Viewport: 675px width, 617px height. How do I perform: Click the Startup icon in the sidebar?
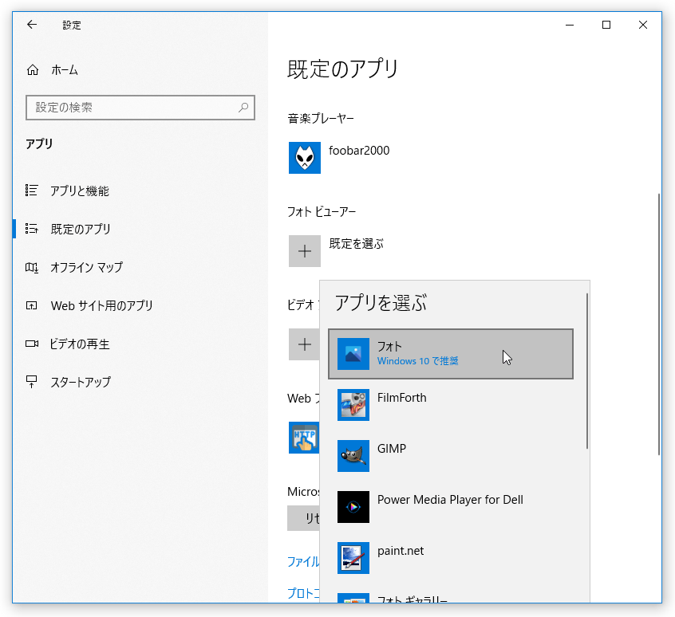click(31, 381)
